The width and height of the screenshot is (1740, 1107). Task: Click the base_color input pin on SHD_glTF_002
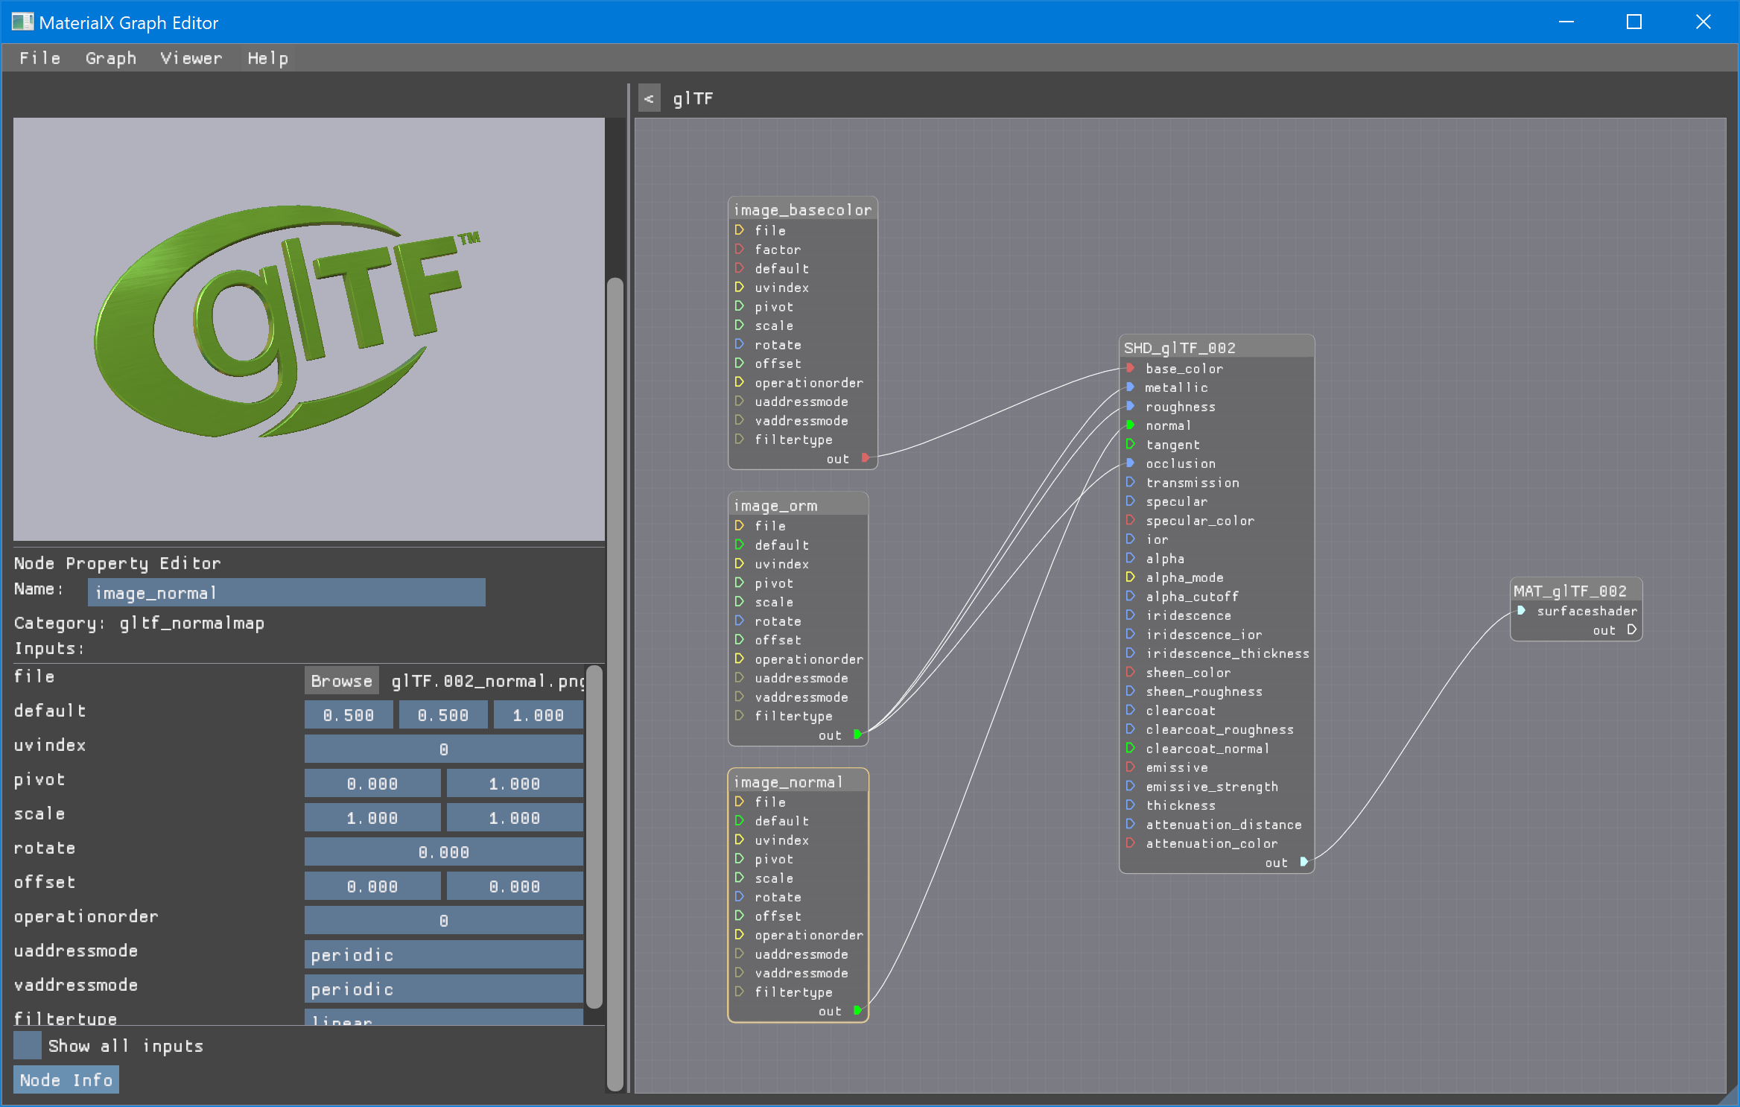(x=1130, y=368)
